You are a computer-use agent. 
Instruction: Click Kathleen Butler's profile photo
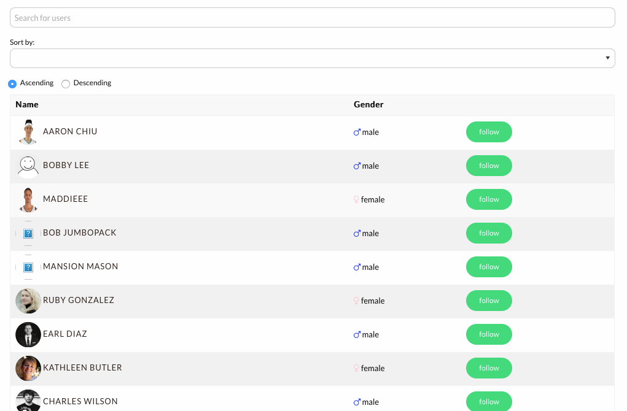point(28,368)
